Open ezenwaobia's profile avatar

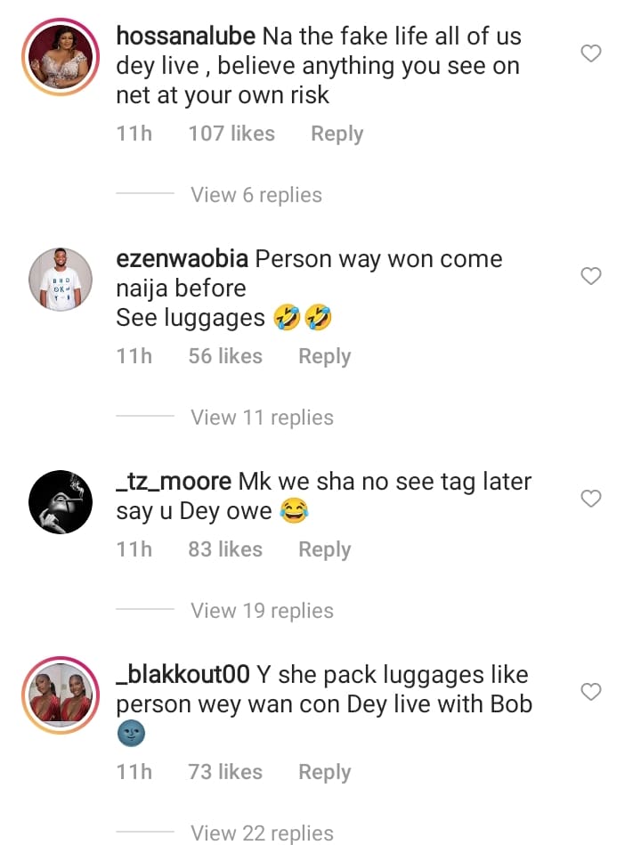(x=61, y=280)
